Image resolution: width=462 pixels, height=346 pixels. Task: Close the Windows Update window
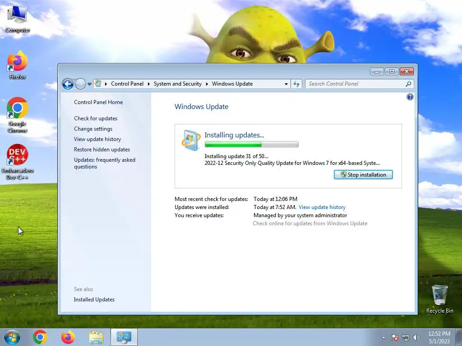(x=407, y=71)
